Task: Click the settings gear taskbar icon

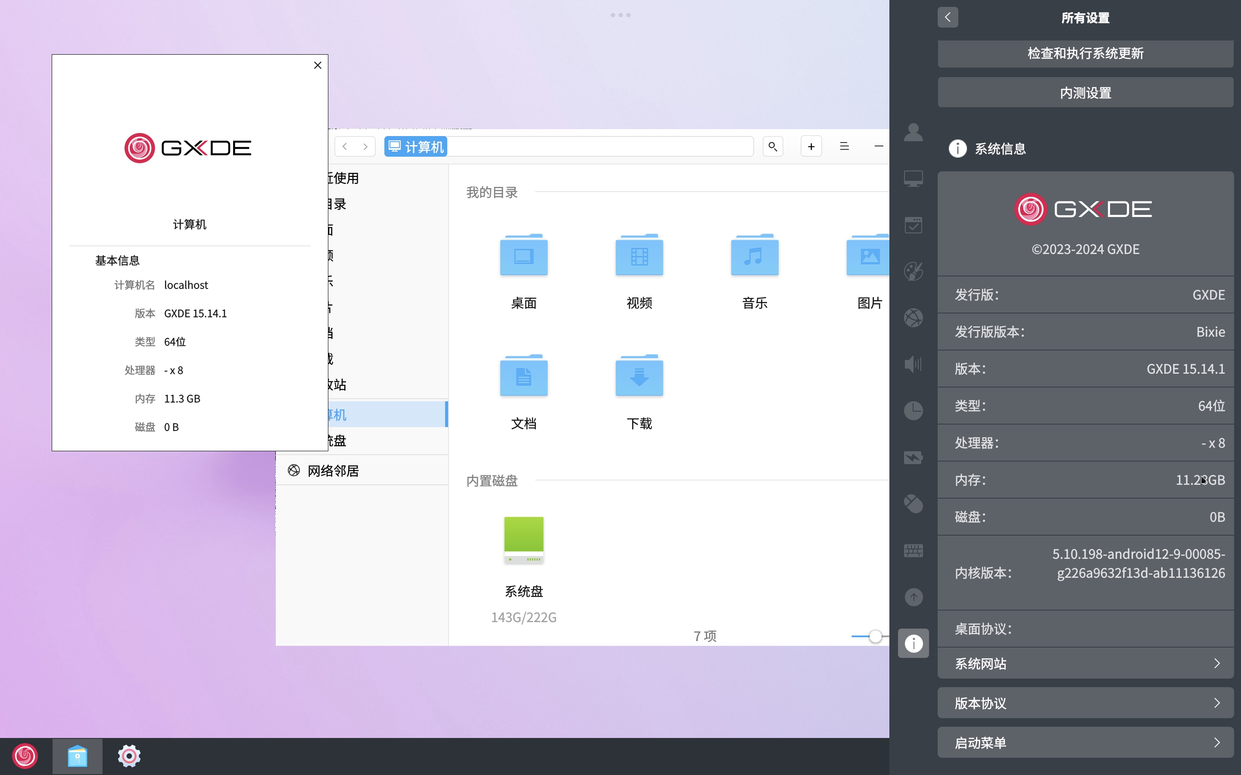Action: (x=129, y=756)
